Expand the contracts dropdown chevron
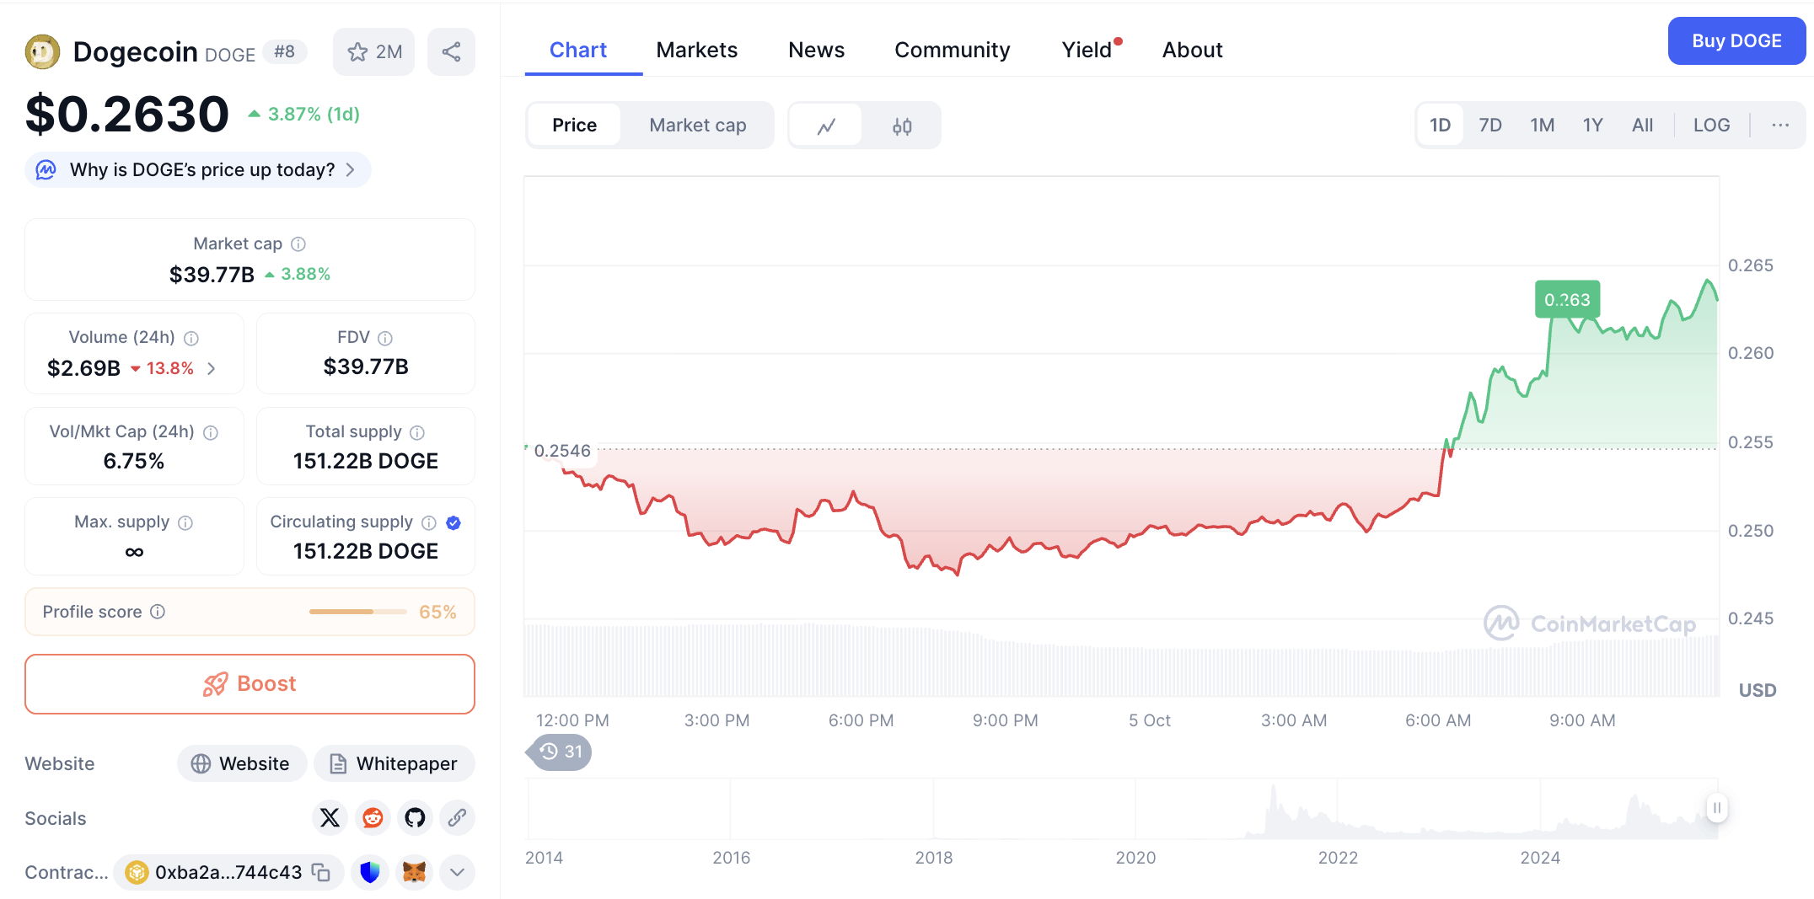This screenshot has width=1814, height=899. click(x=457, y=872)
